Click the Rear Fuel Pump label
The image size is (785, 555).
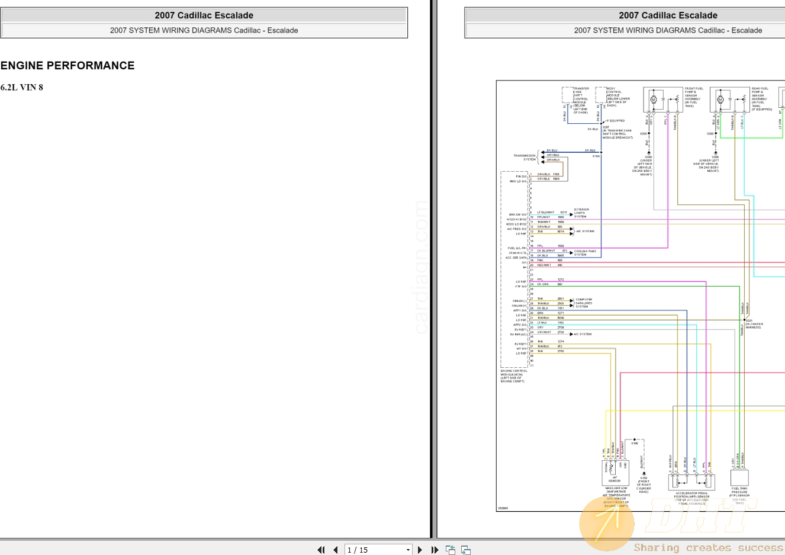coord(761,99)
